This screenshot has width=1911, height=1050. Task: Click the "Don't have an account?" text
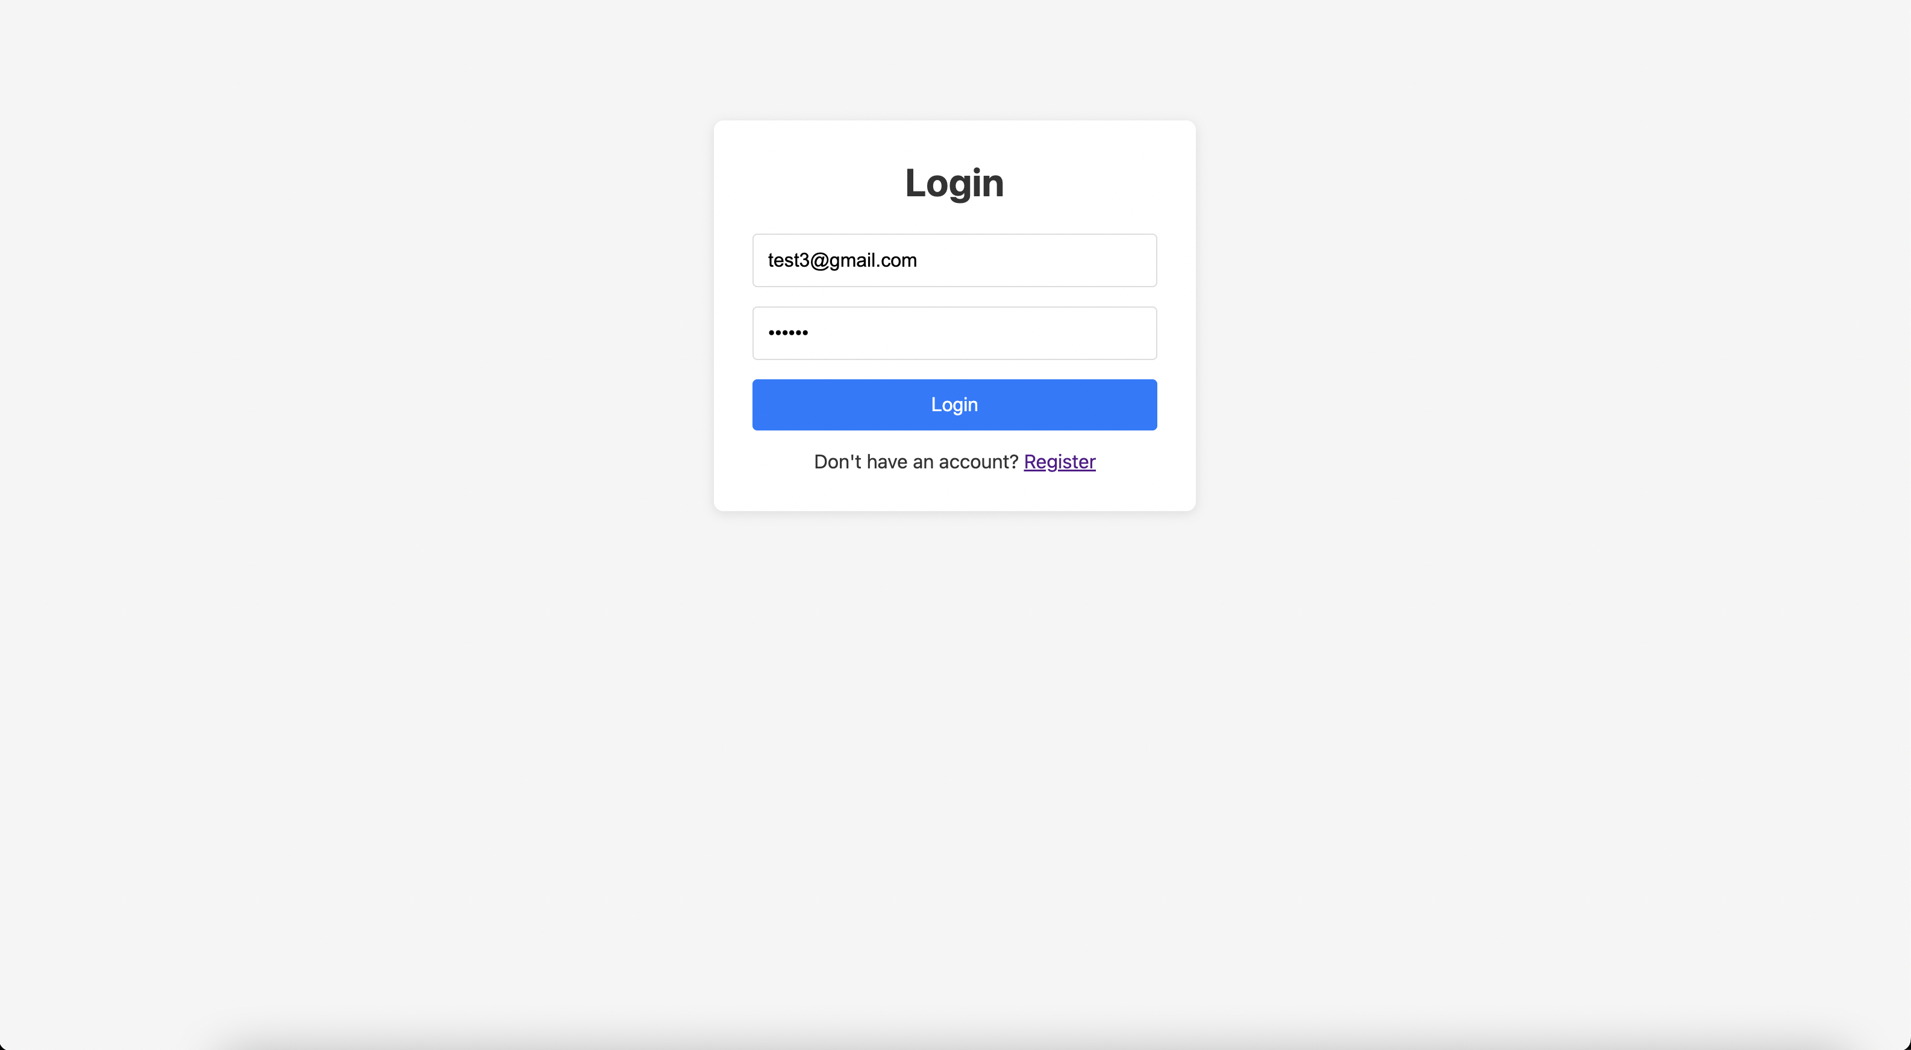(916, 461)
